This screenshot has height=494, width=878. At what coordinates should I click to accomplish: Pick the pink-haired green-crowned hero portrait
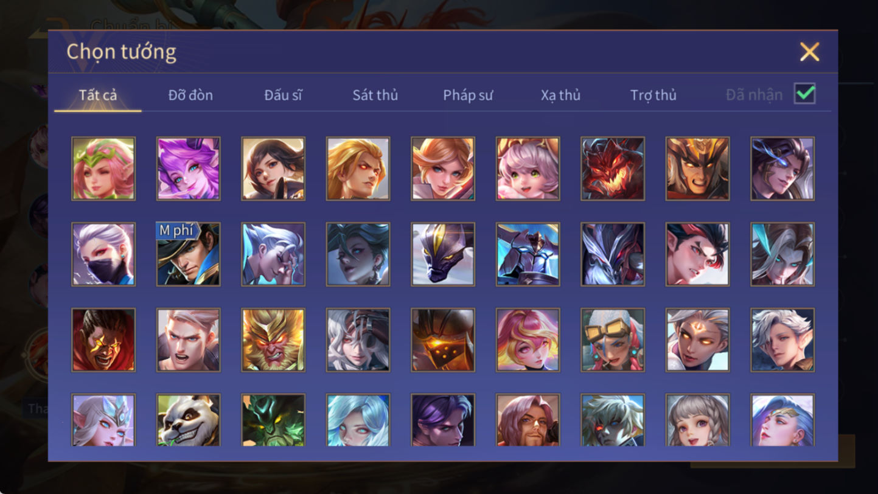103,169
